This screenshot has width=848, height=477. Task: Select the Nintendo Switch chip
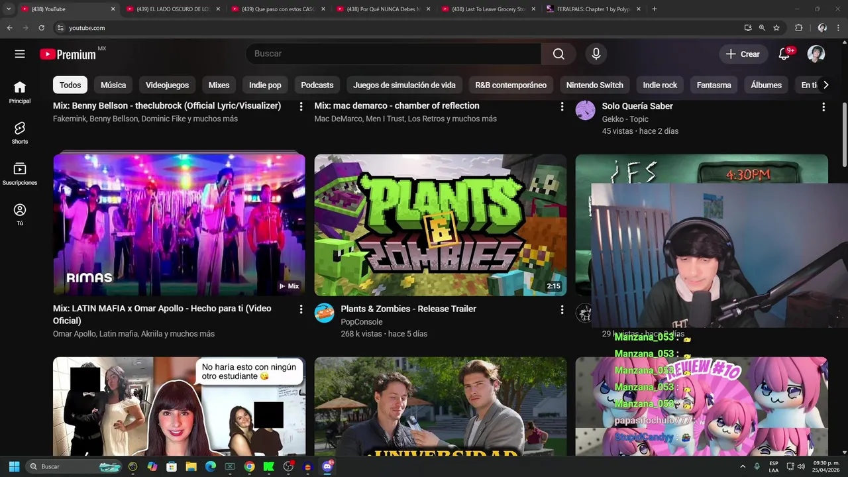[595, 85]
